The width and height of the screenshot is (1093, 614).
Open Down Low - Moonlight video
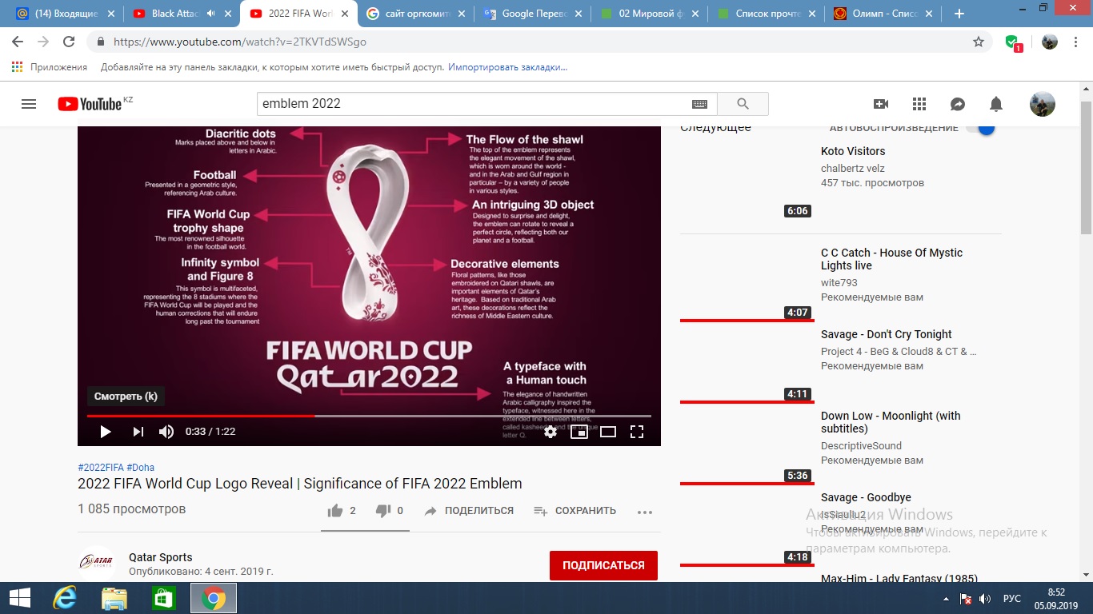(891, 422)
